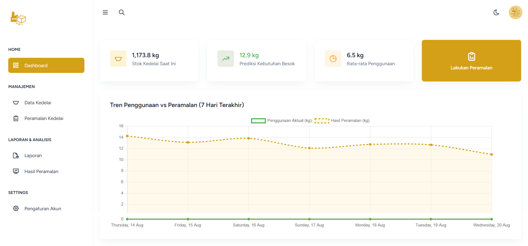Click forecast point at Wednesday, 20 Aug
The width and height of the screenshot is (528, 246).
point(491,154)
